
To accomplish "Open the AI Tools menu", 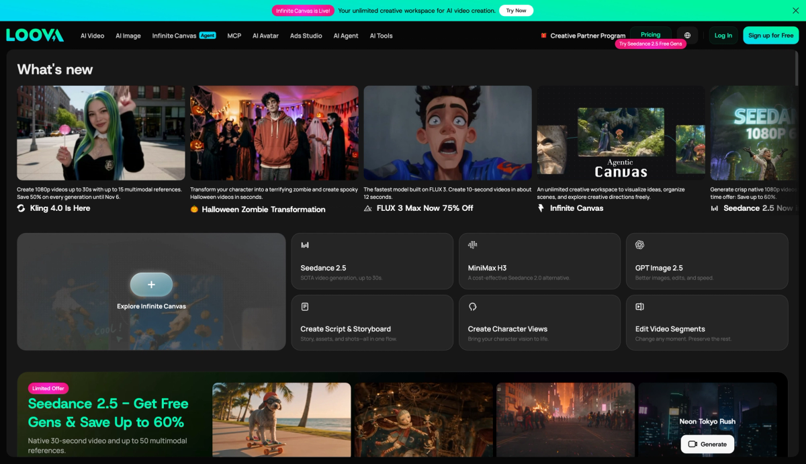I will point(381,36).
